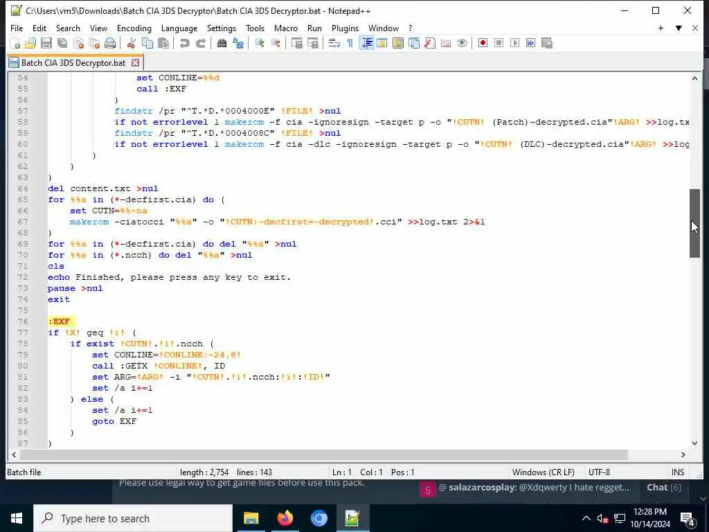Image resolution: width=709 pixels, height=532 pixels.
Task: Click the horizontal scrollbar left arrow
Action: [14, 454]
